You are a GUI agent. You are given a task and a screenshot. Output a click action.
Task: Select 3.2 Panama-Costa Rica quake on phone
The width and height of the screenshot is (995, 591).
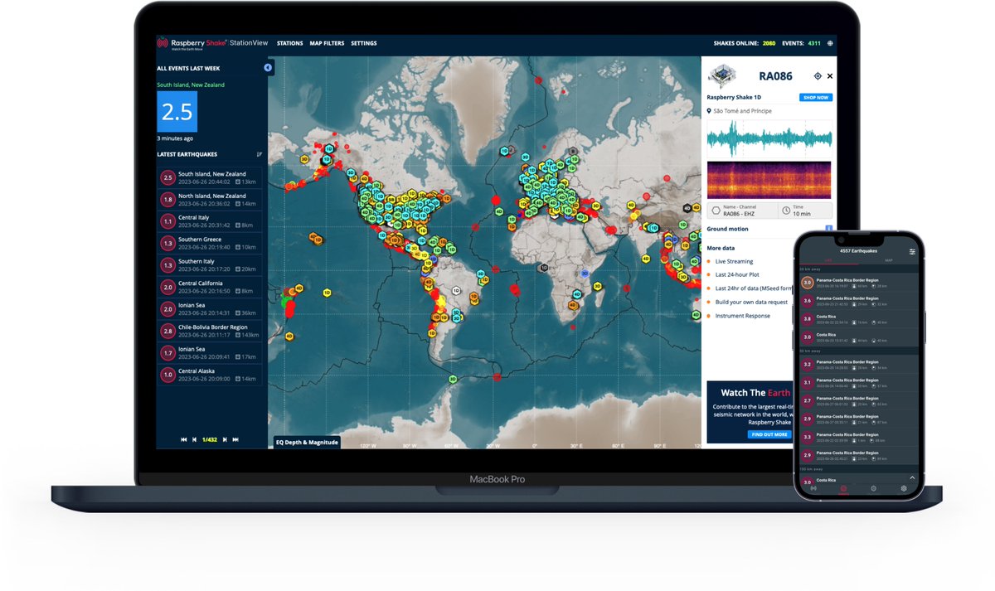pos(858,365)
